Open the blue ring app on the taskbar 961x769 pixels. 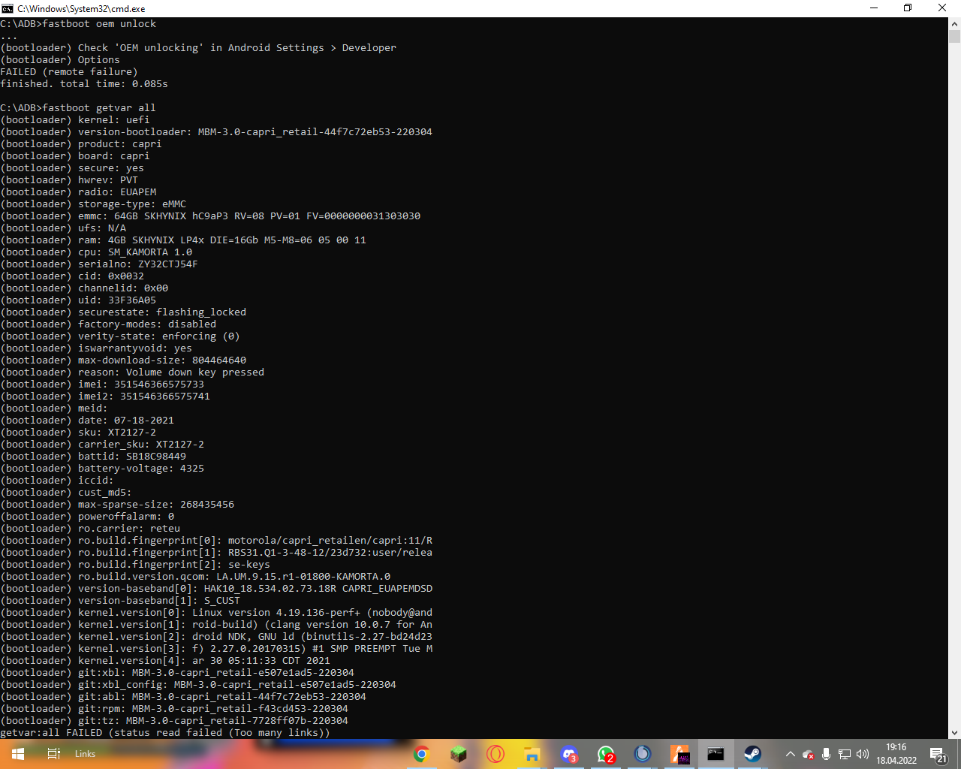coord(643,754)
